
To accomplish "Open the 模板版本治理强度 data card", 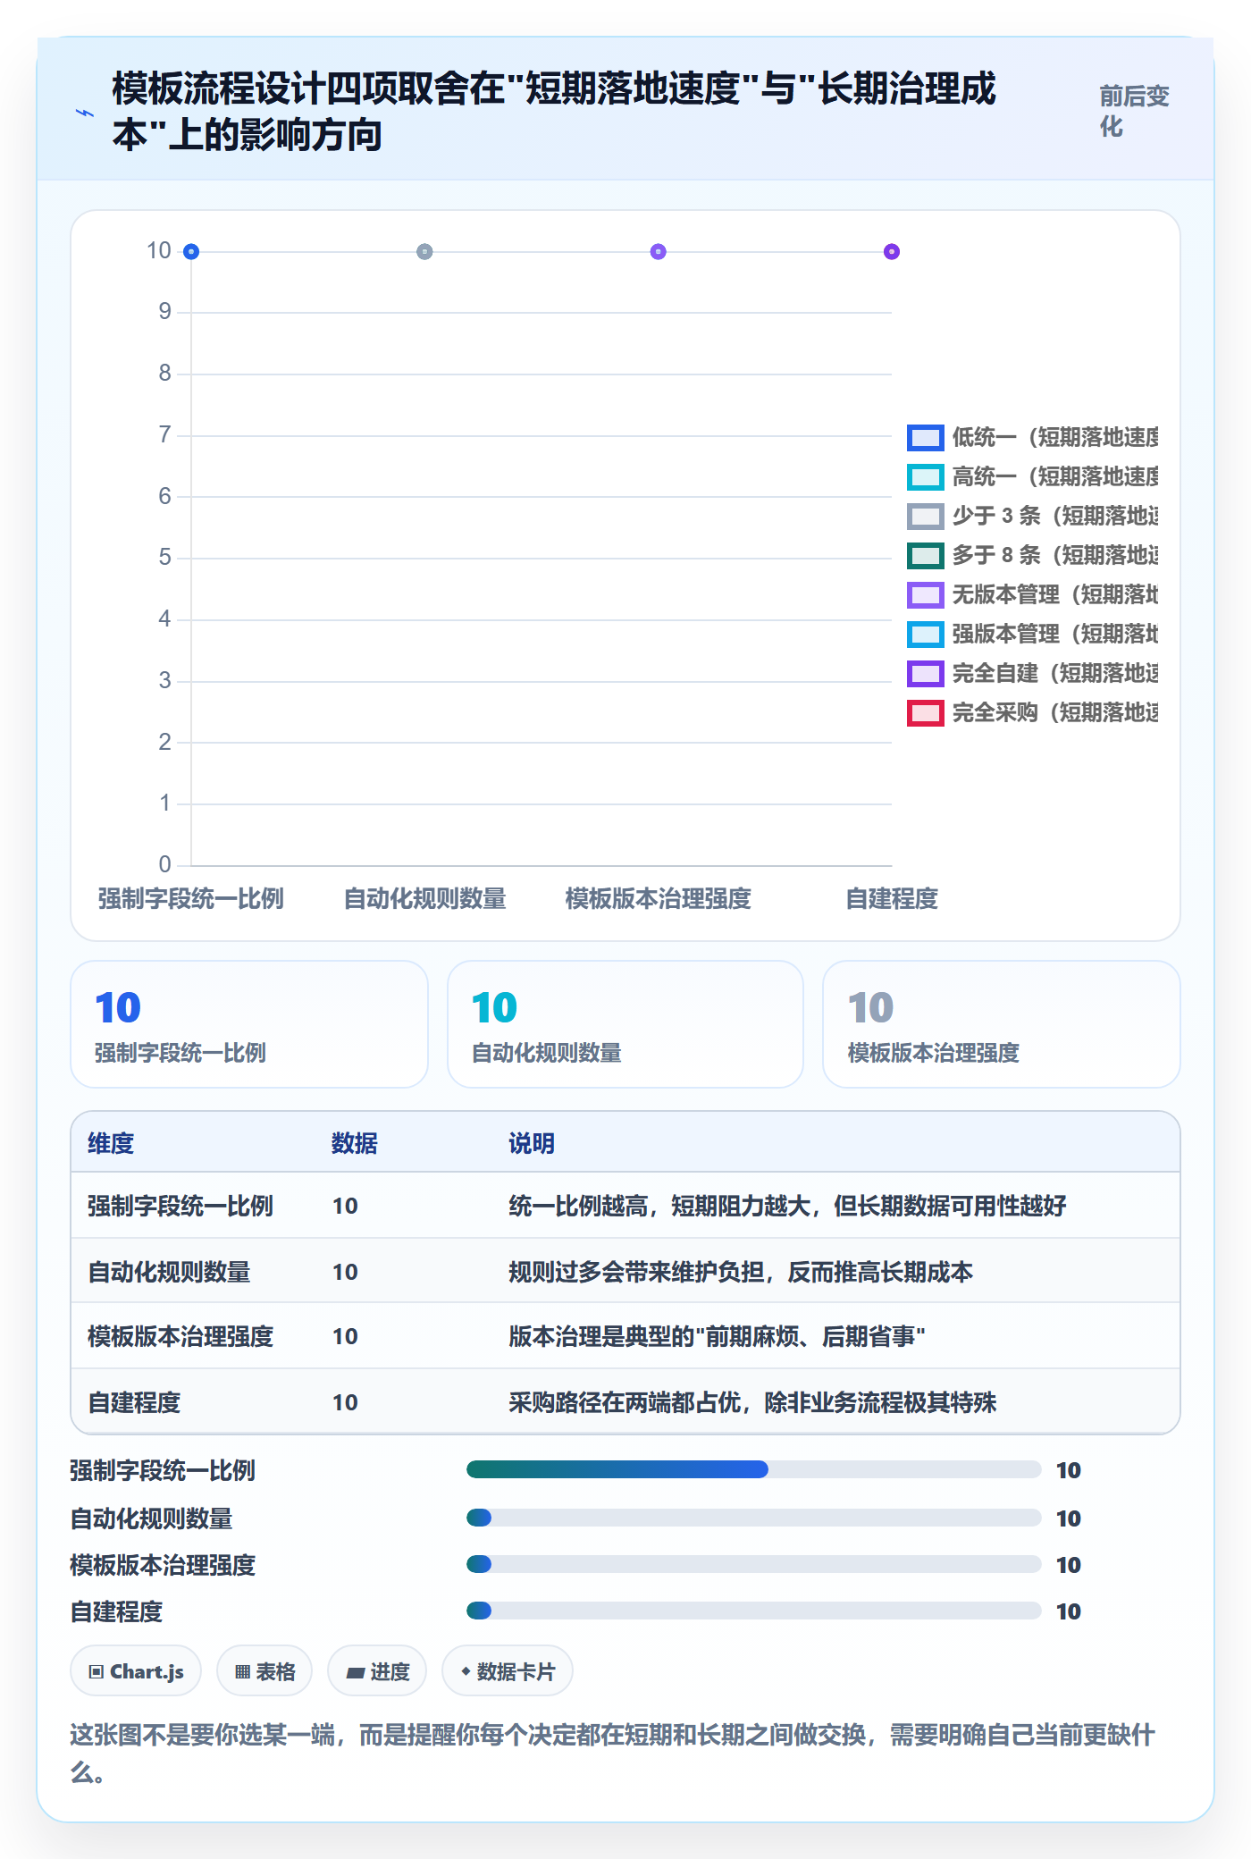I will (1002, 1024).
